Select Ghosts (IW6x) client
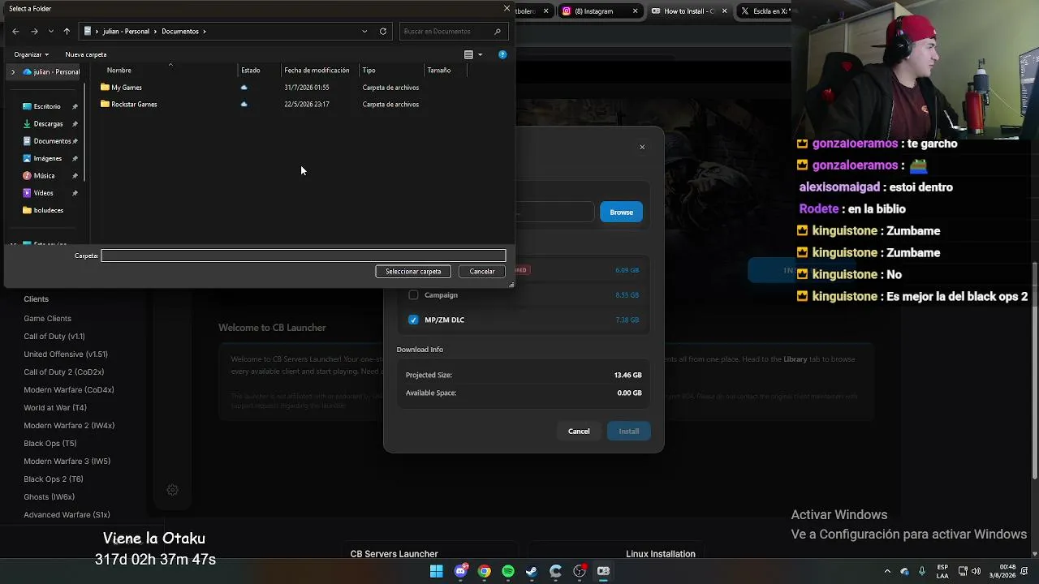This screenshot has width=1039, height=584. [50, 497]
